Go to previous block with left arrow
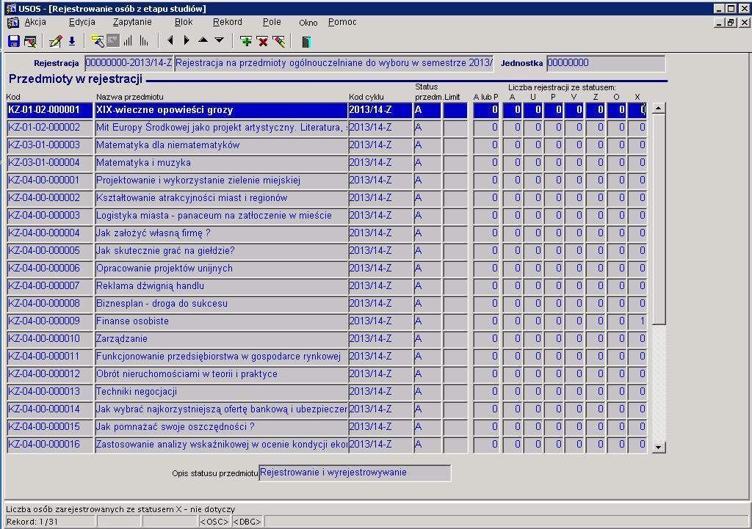 170,41
